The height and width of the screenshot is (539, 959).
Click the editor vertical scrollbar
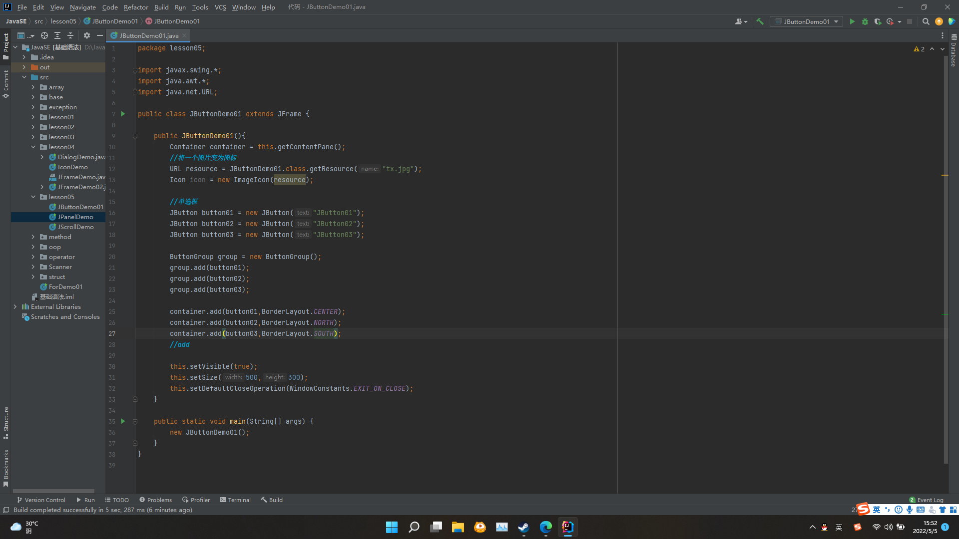(946, 250)
